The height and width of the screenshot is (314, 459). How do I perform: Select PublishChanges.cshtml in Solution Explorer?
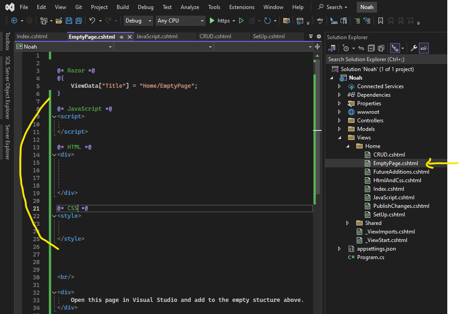(401, 206)
